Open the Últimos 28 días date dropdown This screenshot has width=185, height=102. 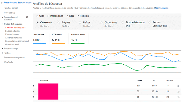point(161,26)
